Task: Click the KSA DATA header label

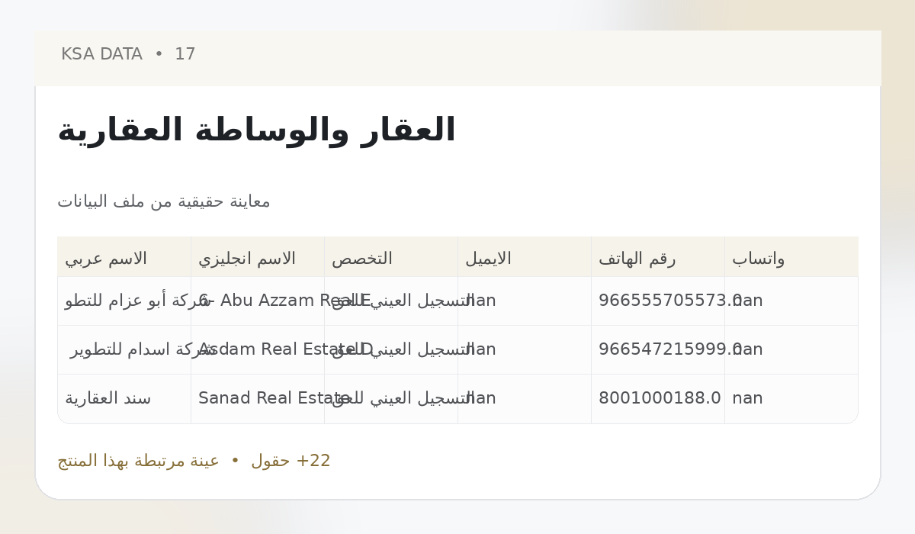Action: click(x=101, y=54)
